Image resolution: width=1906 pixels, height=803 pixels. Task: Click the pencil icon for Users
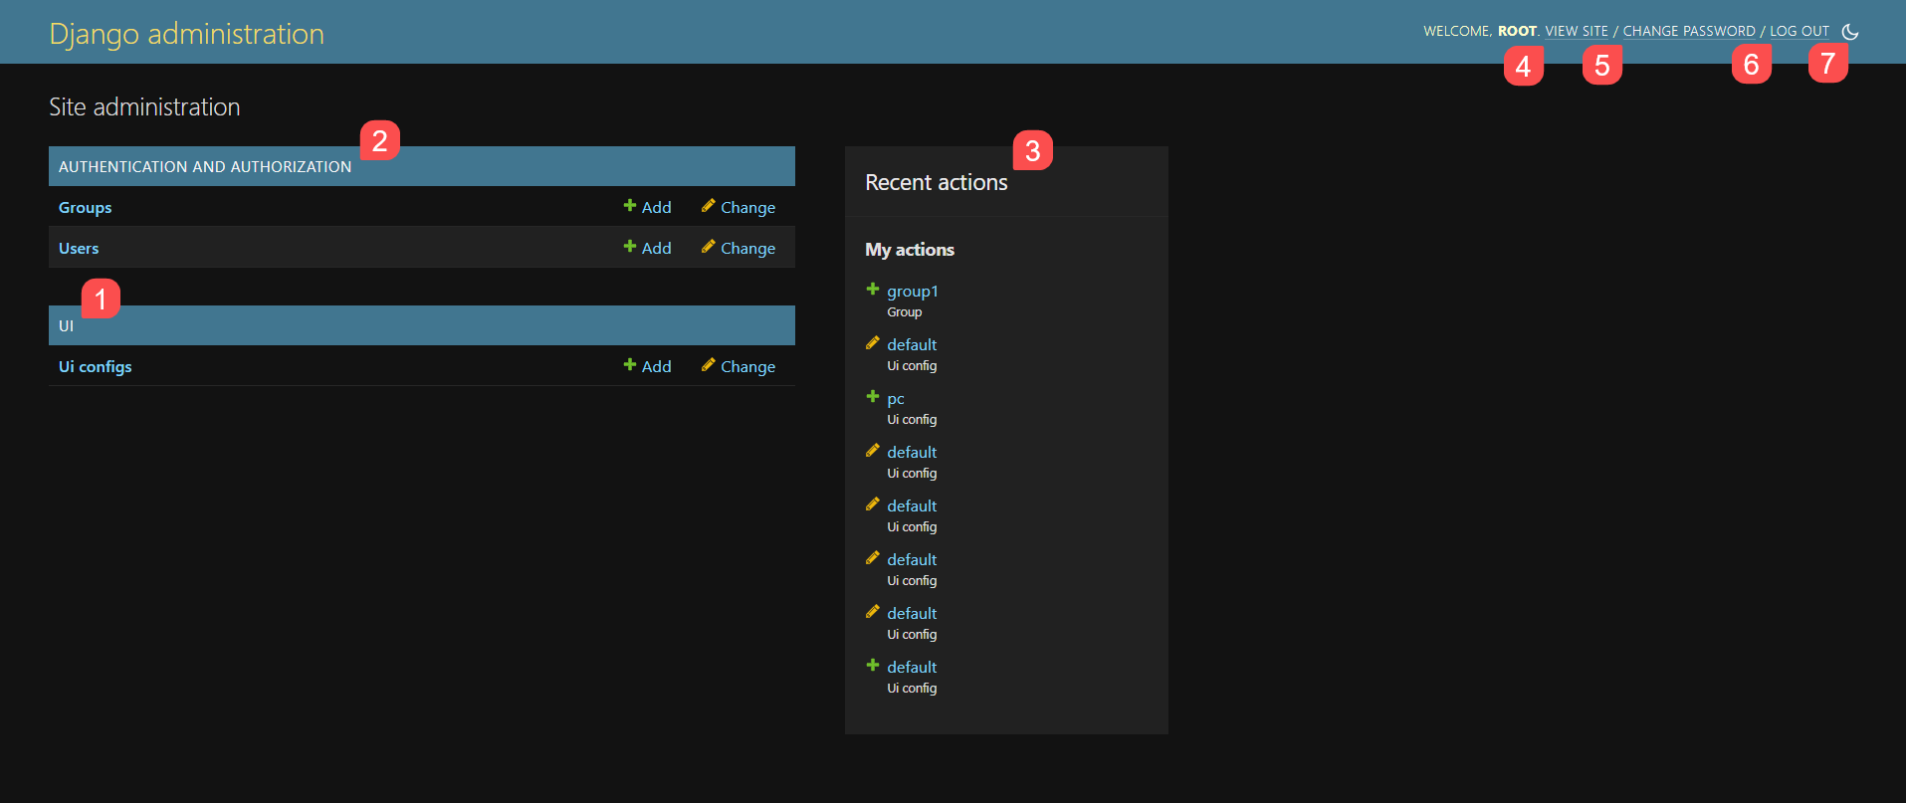(x=708, y=247)
